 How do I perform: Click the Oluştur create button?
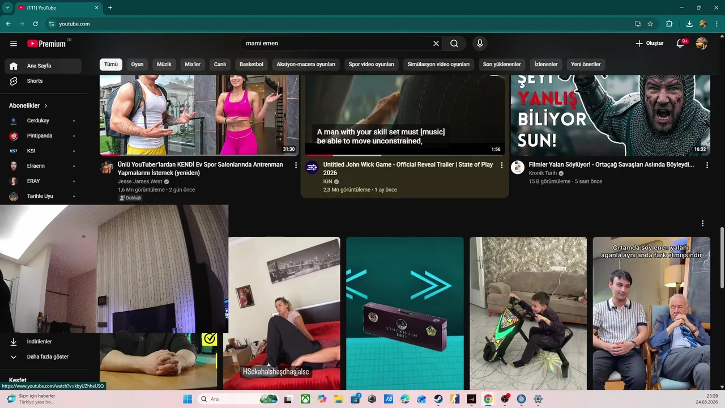tap(649, 44)
